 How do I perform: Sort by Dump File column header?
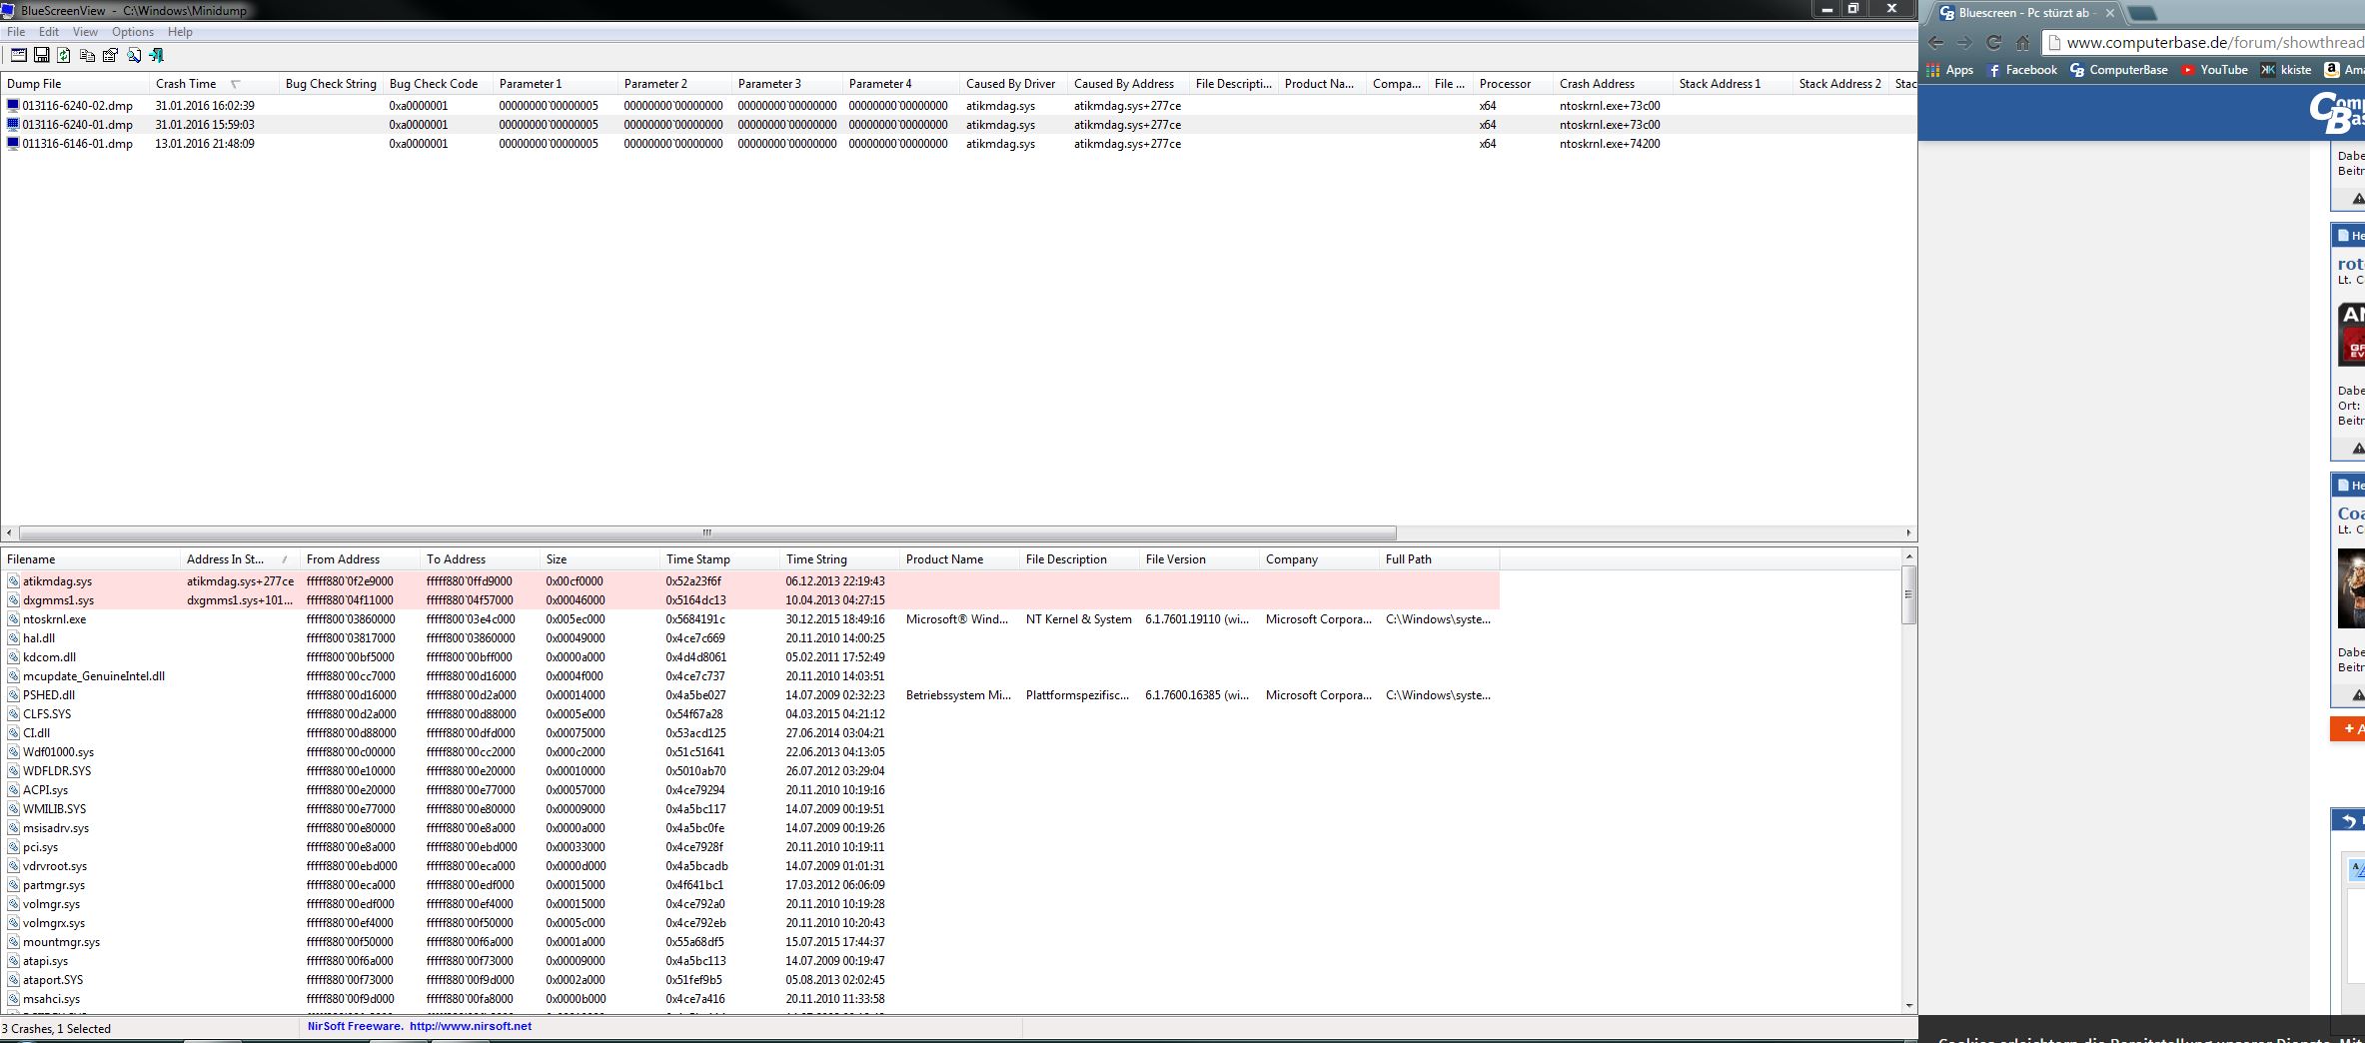point(75,84)
